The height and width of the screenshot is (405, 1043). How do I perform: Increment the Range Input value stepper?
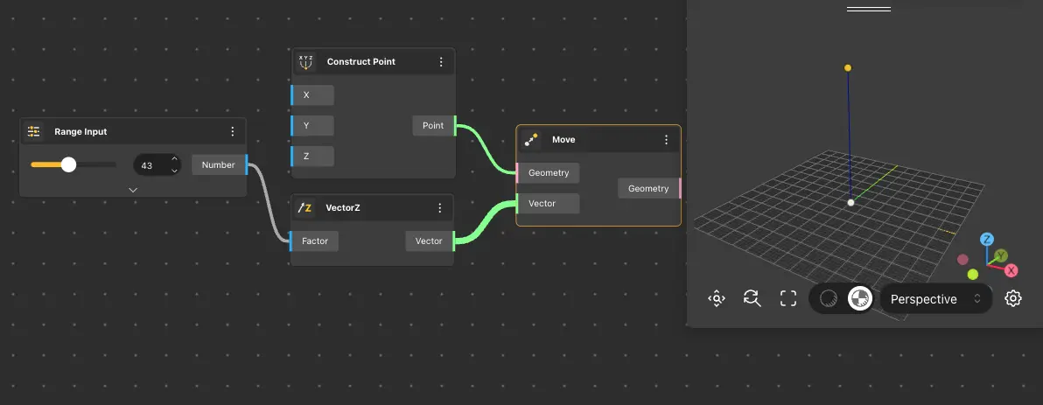174,159
